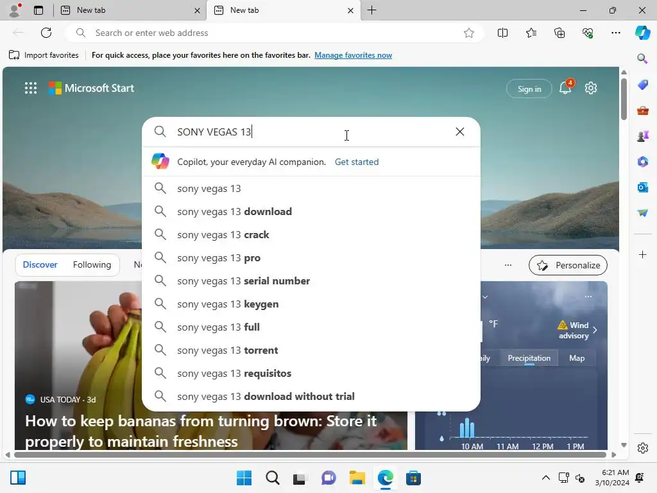657x493 pixels.
Task: Click the horizontal page scrollbar
Action: pyautogui.click(x=310, y=454)
